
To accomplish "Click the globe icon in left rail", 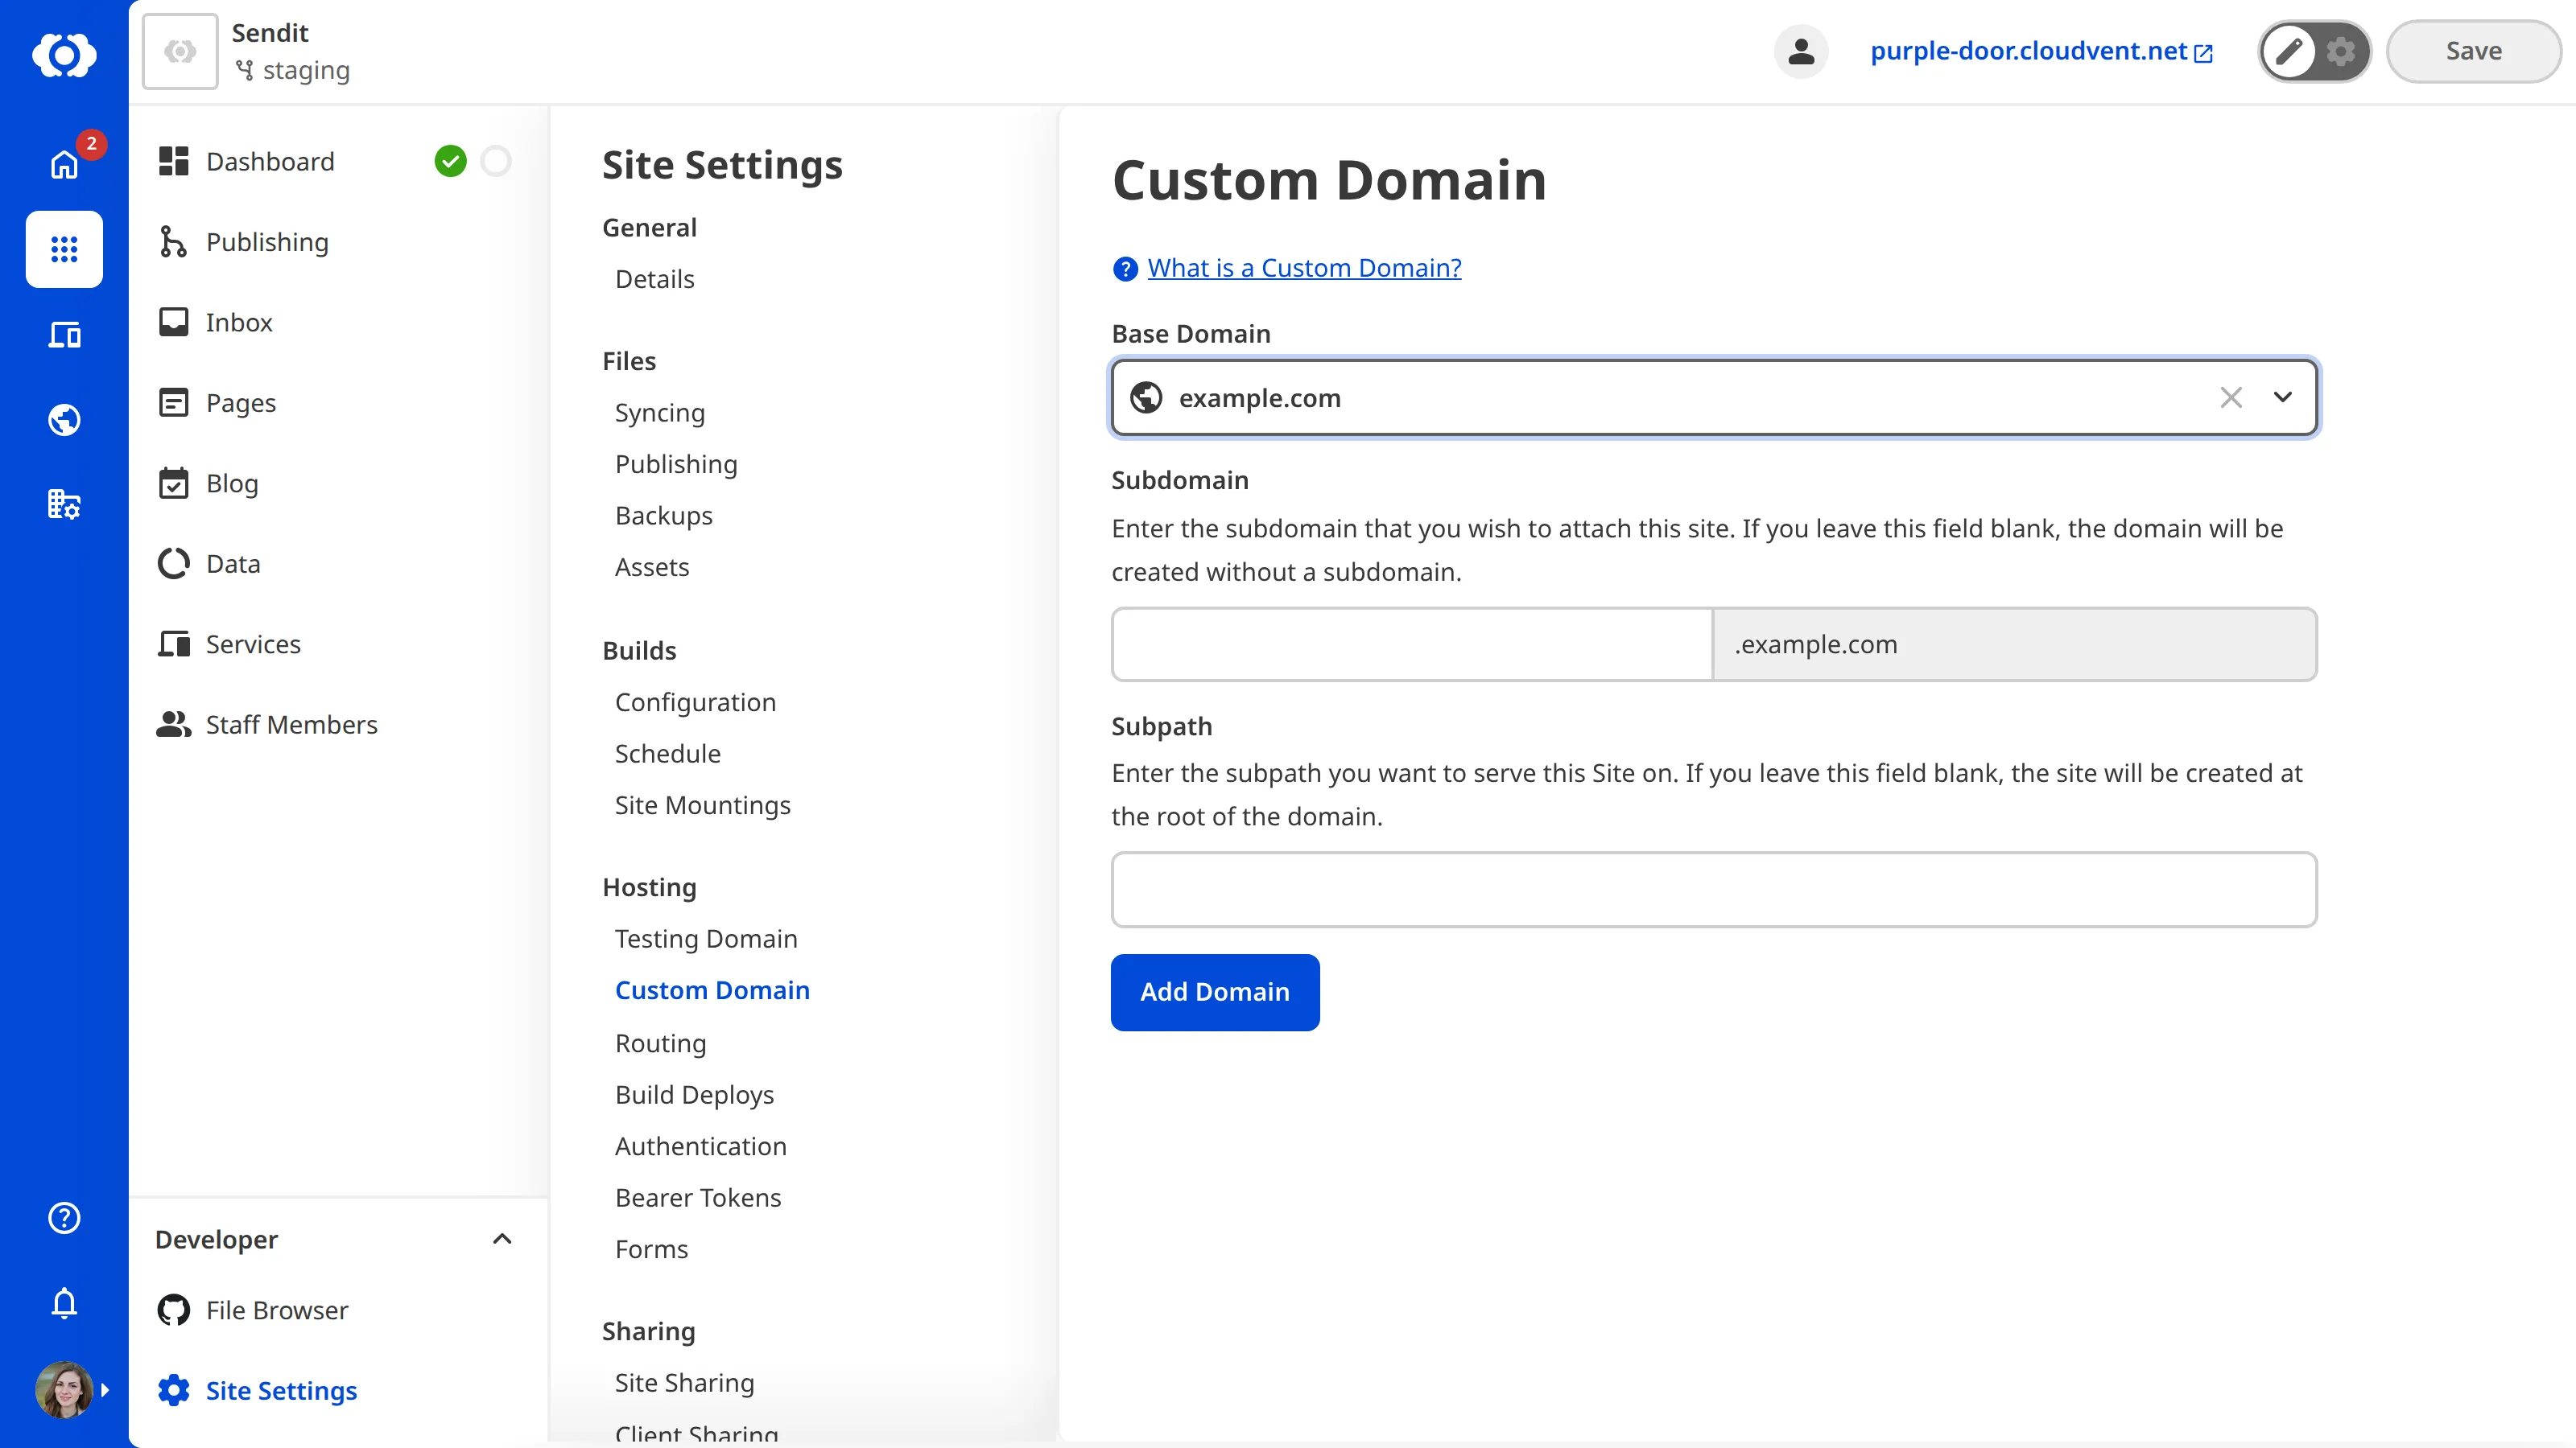I will tap(64, 420).
